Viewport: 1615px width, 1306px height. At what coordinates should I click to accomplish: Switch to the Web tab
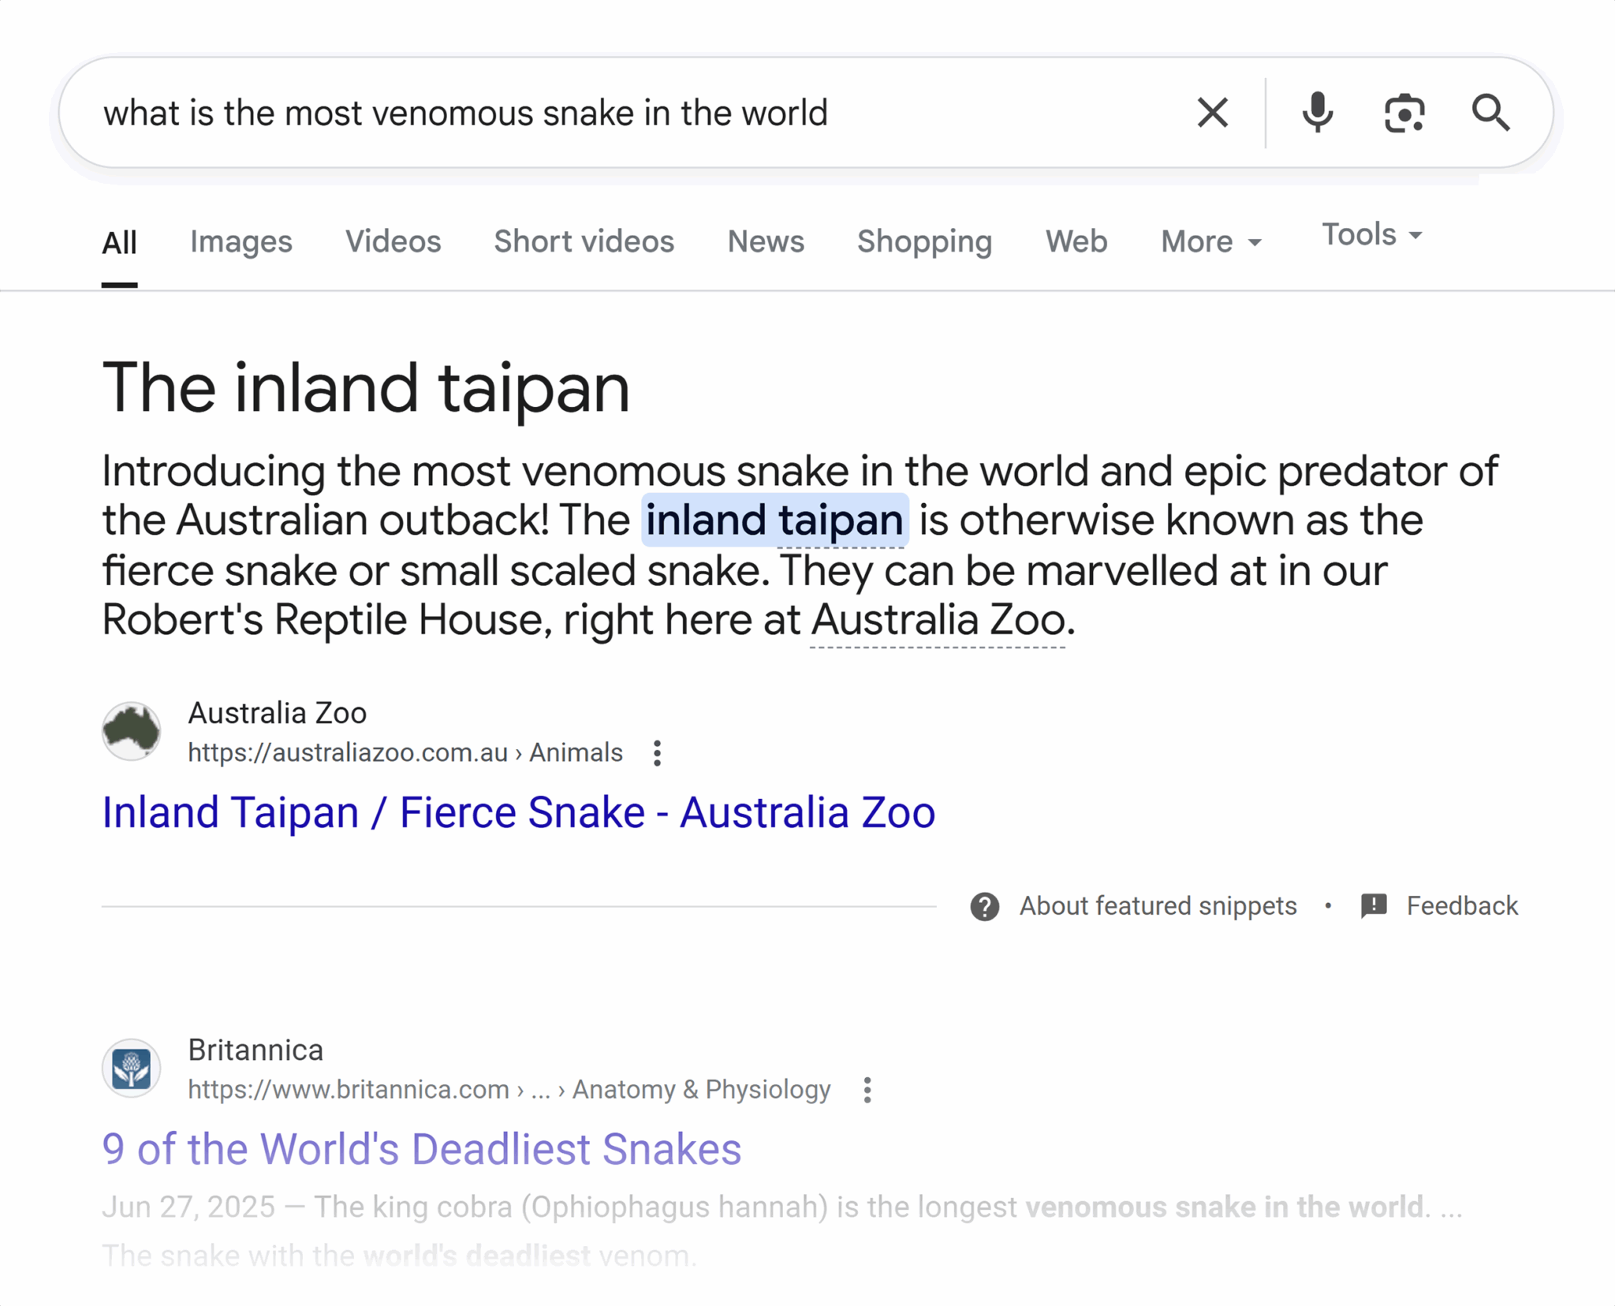tap(1076, 241)
